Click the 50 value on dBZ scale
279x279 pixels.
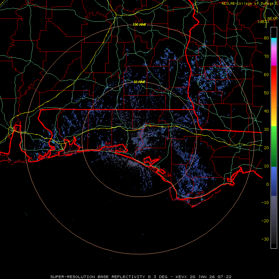pyautogui.click(x=266, y=93)
